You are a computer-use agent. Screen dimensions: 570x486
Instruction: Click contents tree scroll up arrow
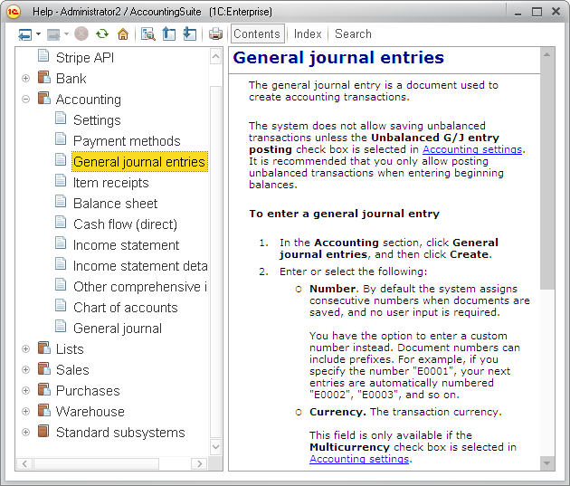point(215,56)
